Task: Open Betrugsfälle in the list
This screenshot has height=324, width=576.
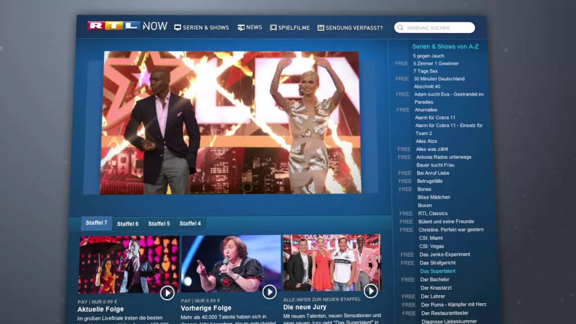Action: pos(430,181)
